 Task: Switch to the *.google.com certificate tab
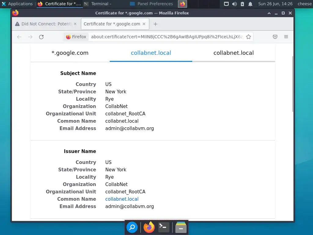coord(70,53)
